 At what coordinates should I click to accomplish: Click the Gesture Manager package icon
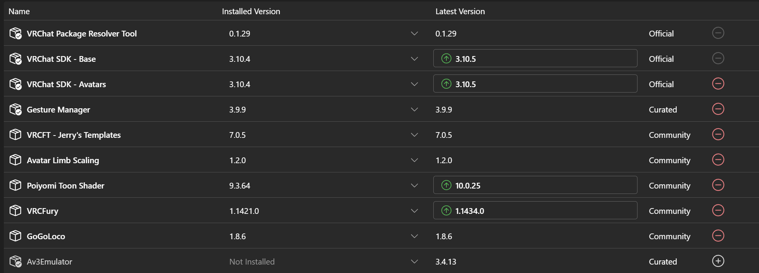(x=15, y=109)
